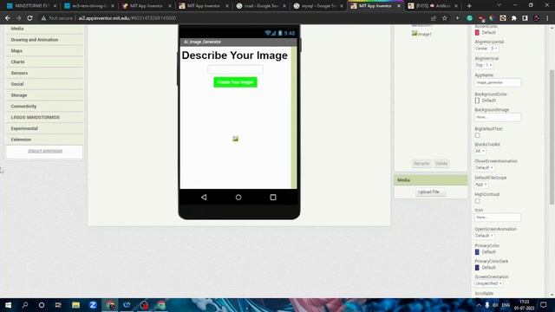The height and width of the screenshot is (312, 555).
Task: Expand the Charts palette category
Action: tap(44, 62)
